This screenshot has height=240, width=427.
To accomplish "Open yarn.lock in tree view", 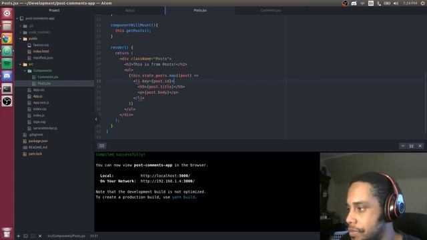I will click(35, 154).
